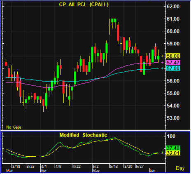
Task: Click the green 37.40 stochastic value label
Action: click(173, 148)
